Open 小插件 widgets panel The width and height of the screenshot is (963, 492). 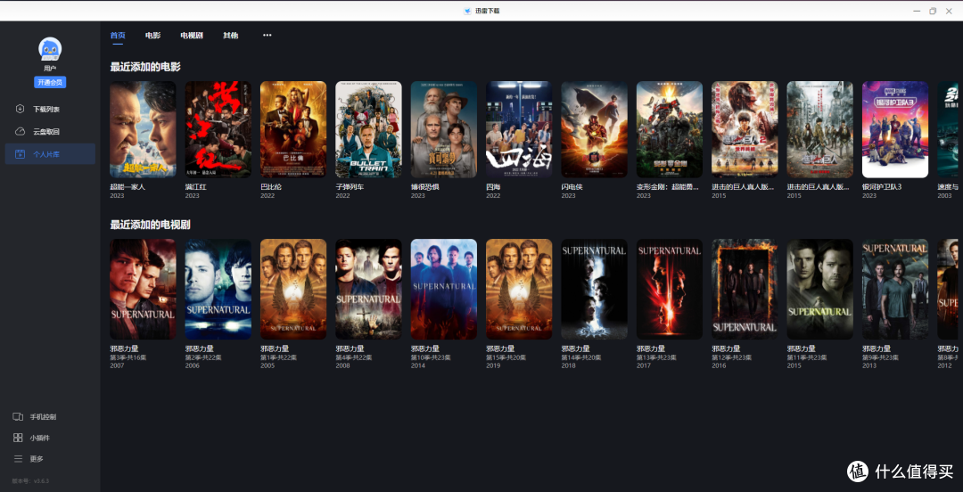(x=32, y=438)
